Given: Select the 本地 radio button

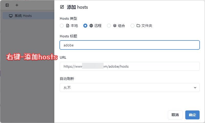Looking at the screenshot, I should pos(62,26).
